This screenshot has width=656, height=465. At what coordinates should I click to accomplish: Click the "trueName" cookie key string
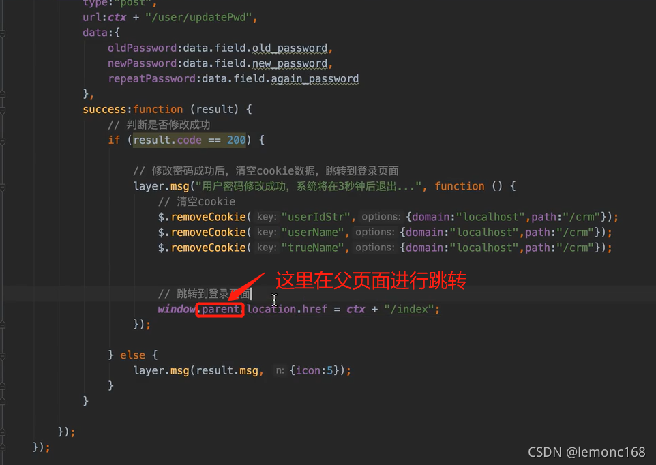(x=312, y=248)
